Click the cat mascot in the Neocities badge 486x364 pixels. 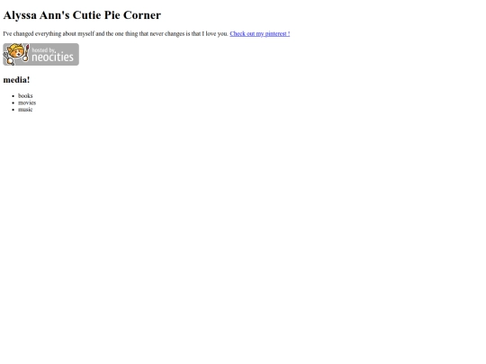click(x=16, y=54)
